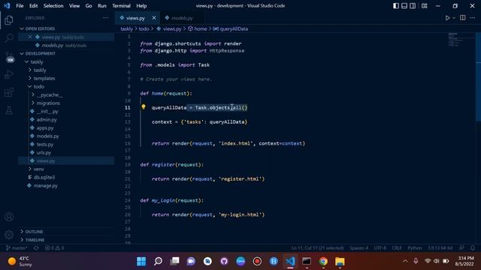
Task: Change CRLF end of line sequence
Action: 397,248
